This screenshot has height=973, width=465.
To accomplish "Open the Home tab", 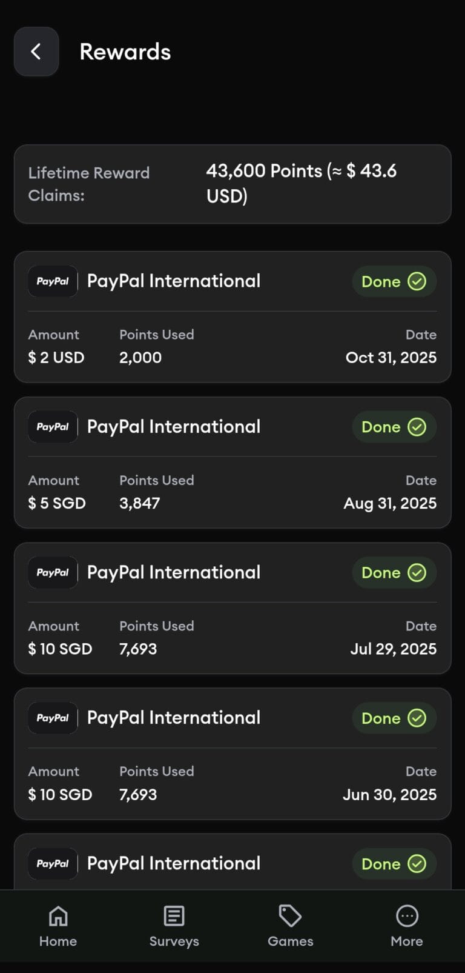I will (x=58, y=926).
